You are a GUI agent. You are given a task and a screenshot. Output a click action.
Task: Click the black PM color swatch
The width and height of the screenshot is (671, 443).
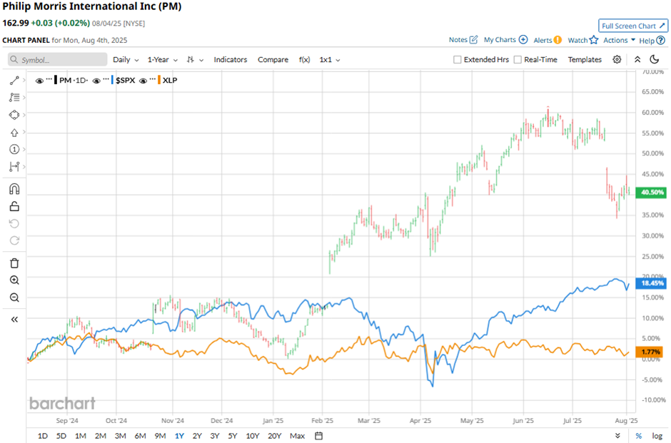[56, 80]
